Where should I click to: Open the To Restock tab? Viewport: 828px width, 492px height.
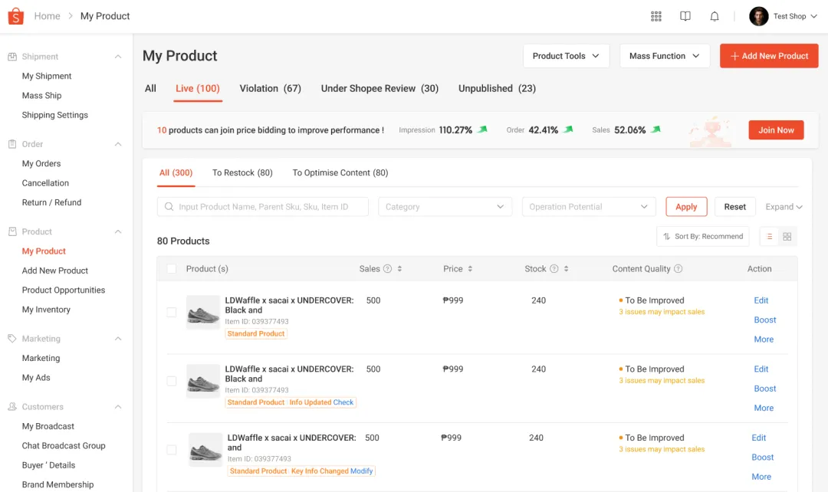(242, 172)
